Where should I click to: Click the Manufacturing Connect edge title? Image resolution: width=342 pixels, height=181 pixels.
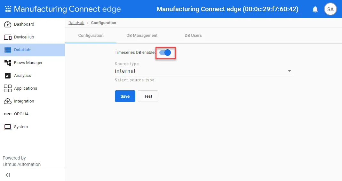tap(67, 9)
